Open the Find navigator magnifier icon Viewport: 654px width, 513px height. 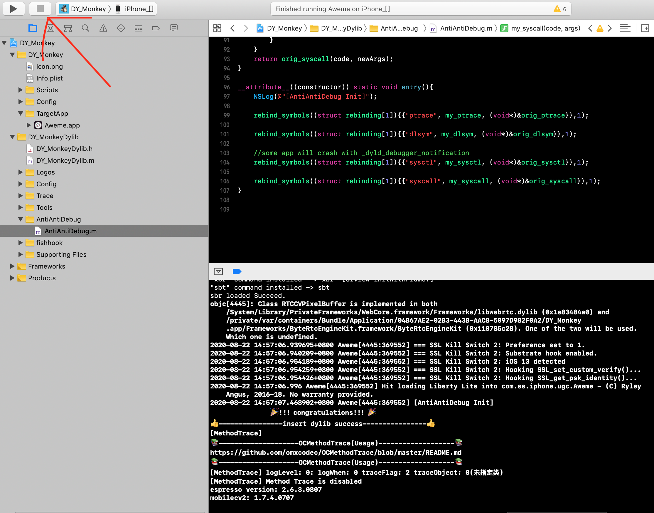click(x=85, y=28)
